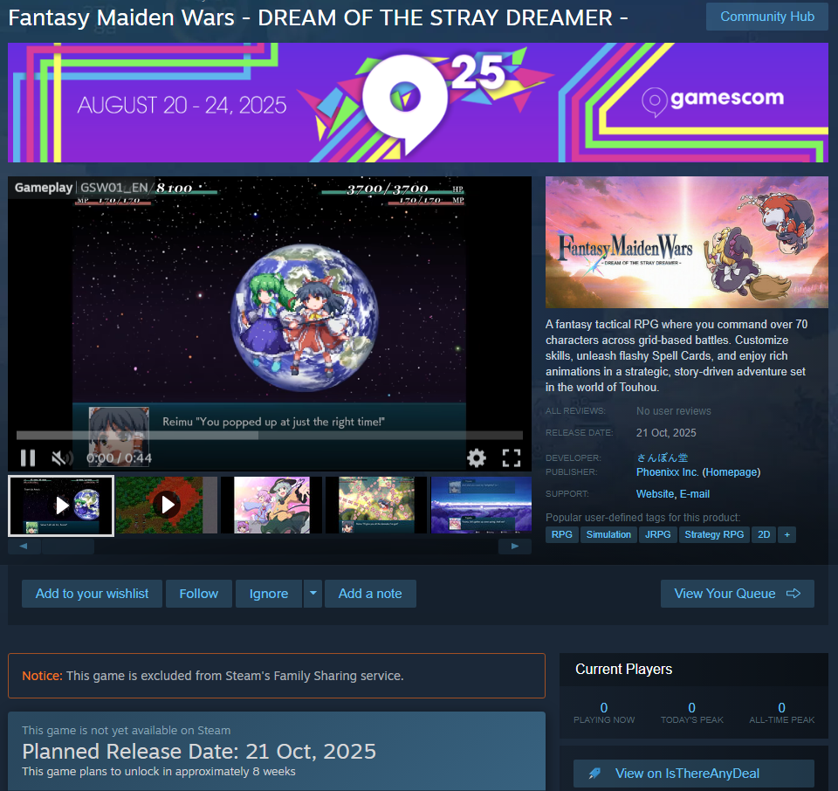Pause the gameplay video
Screen dimensions: 838x791
point(28,458)
